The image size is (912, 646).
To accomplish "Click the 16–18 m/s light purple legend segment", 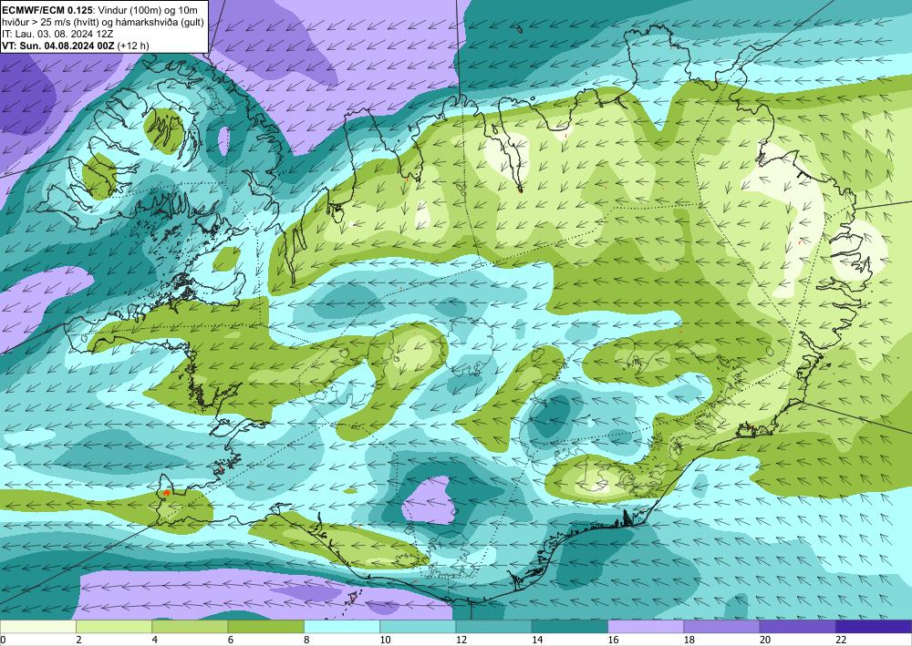I will point(646,627).
